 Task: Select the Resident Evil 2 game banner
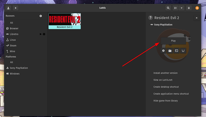(x=65, y=21)
